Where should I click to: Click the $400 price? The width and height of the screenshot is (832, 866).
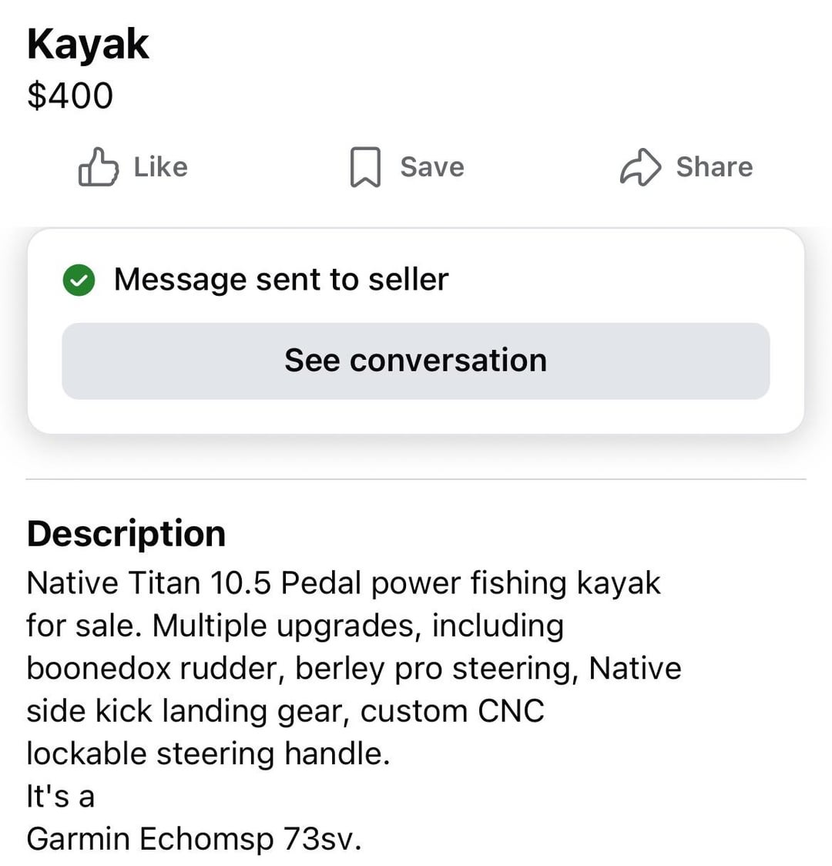[69, 96]
